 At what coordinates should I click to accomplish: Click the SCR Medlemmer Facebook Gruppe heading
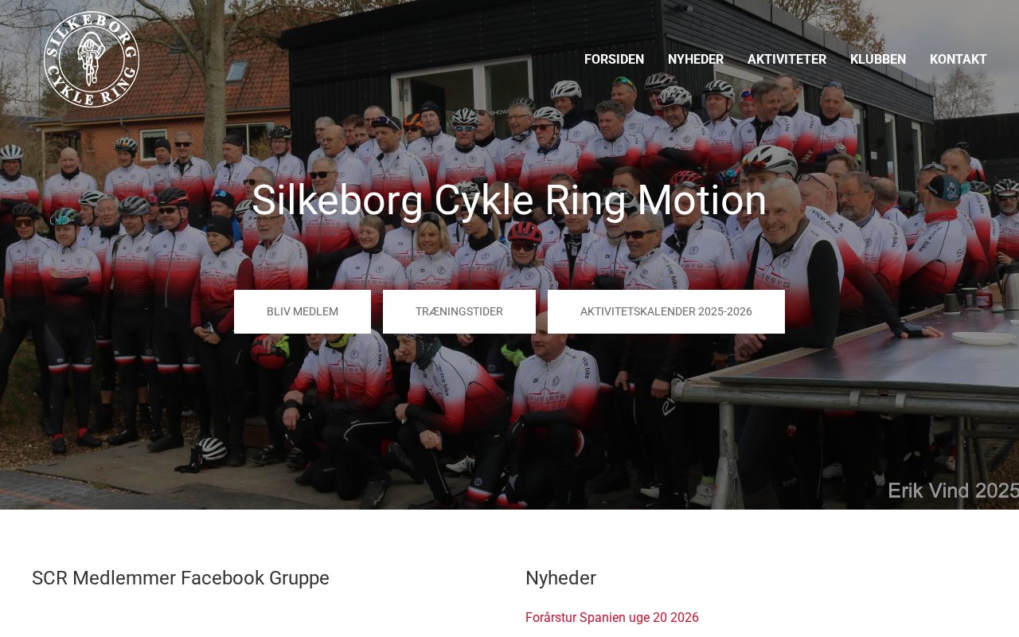(181, 578)
